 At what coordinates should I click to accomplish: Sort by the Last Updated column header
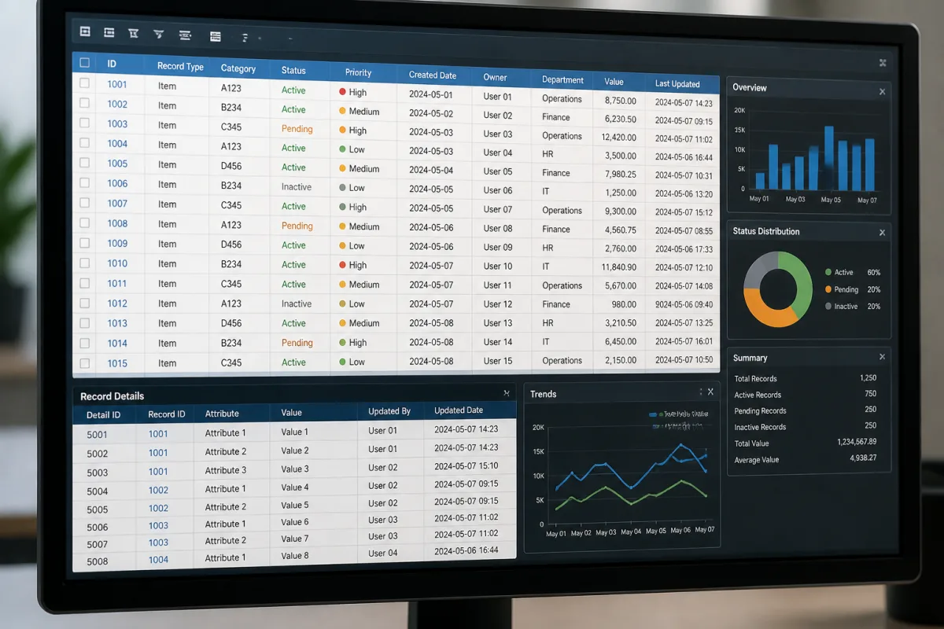coord(677,84)
